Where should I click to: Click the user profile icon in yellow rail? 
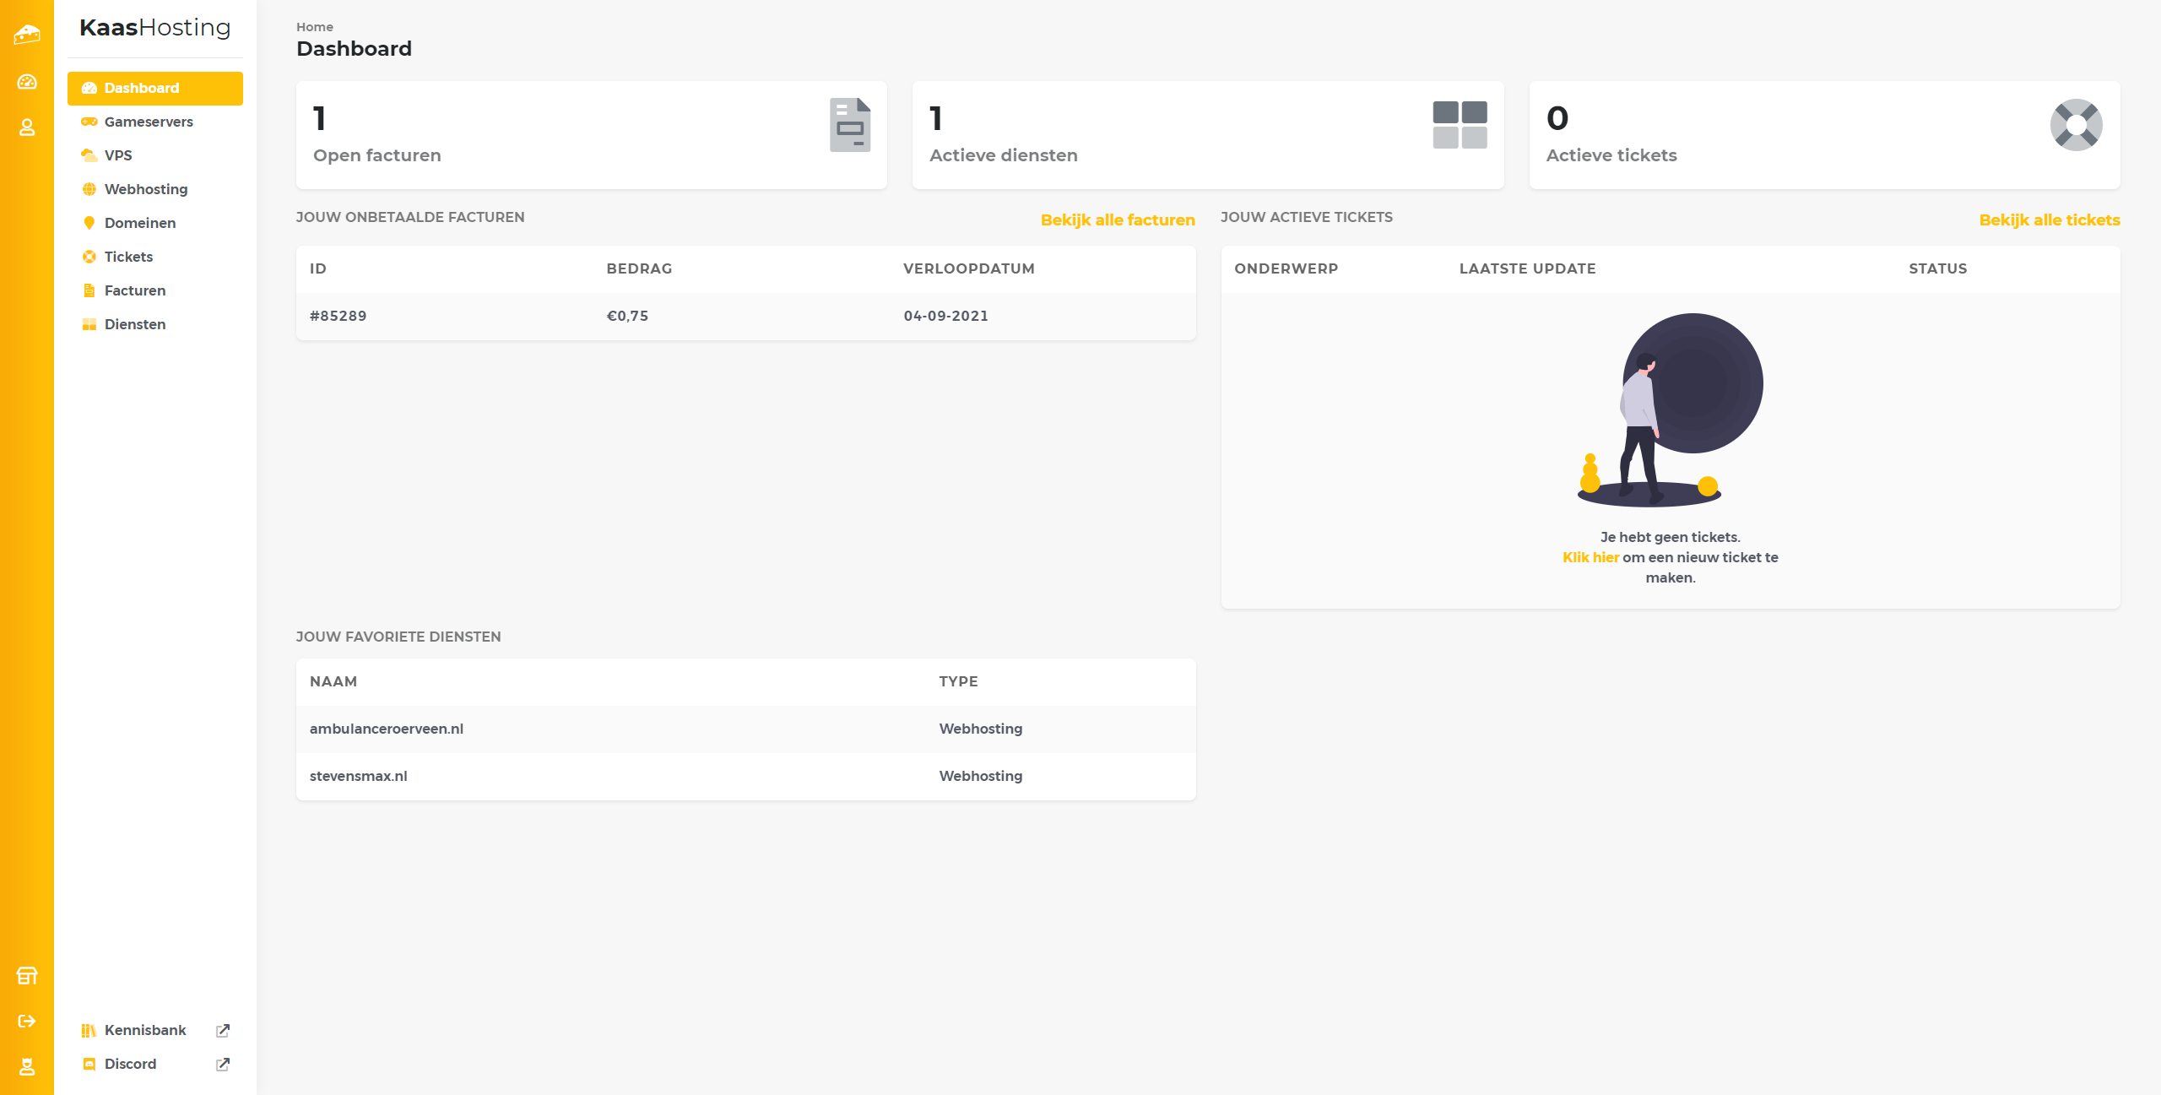pos(27,127)
